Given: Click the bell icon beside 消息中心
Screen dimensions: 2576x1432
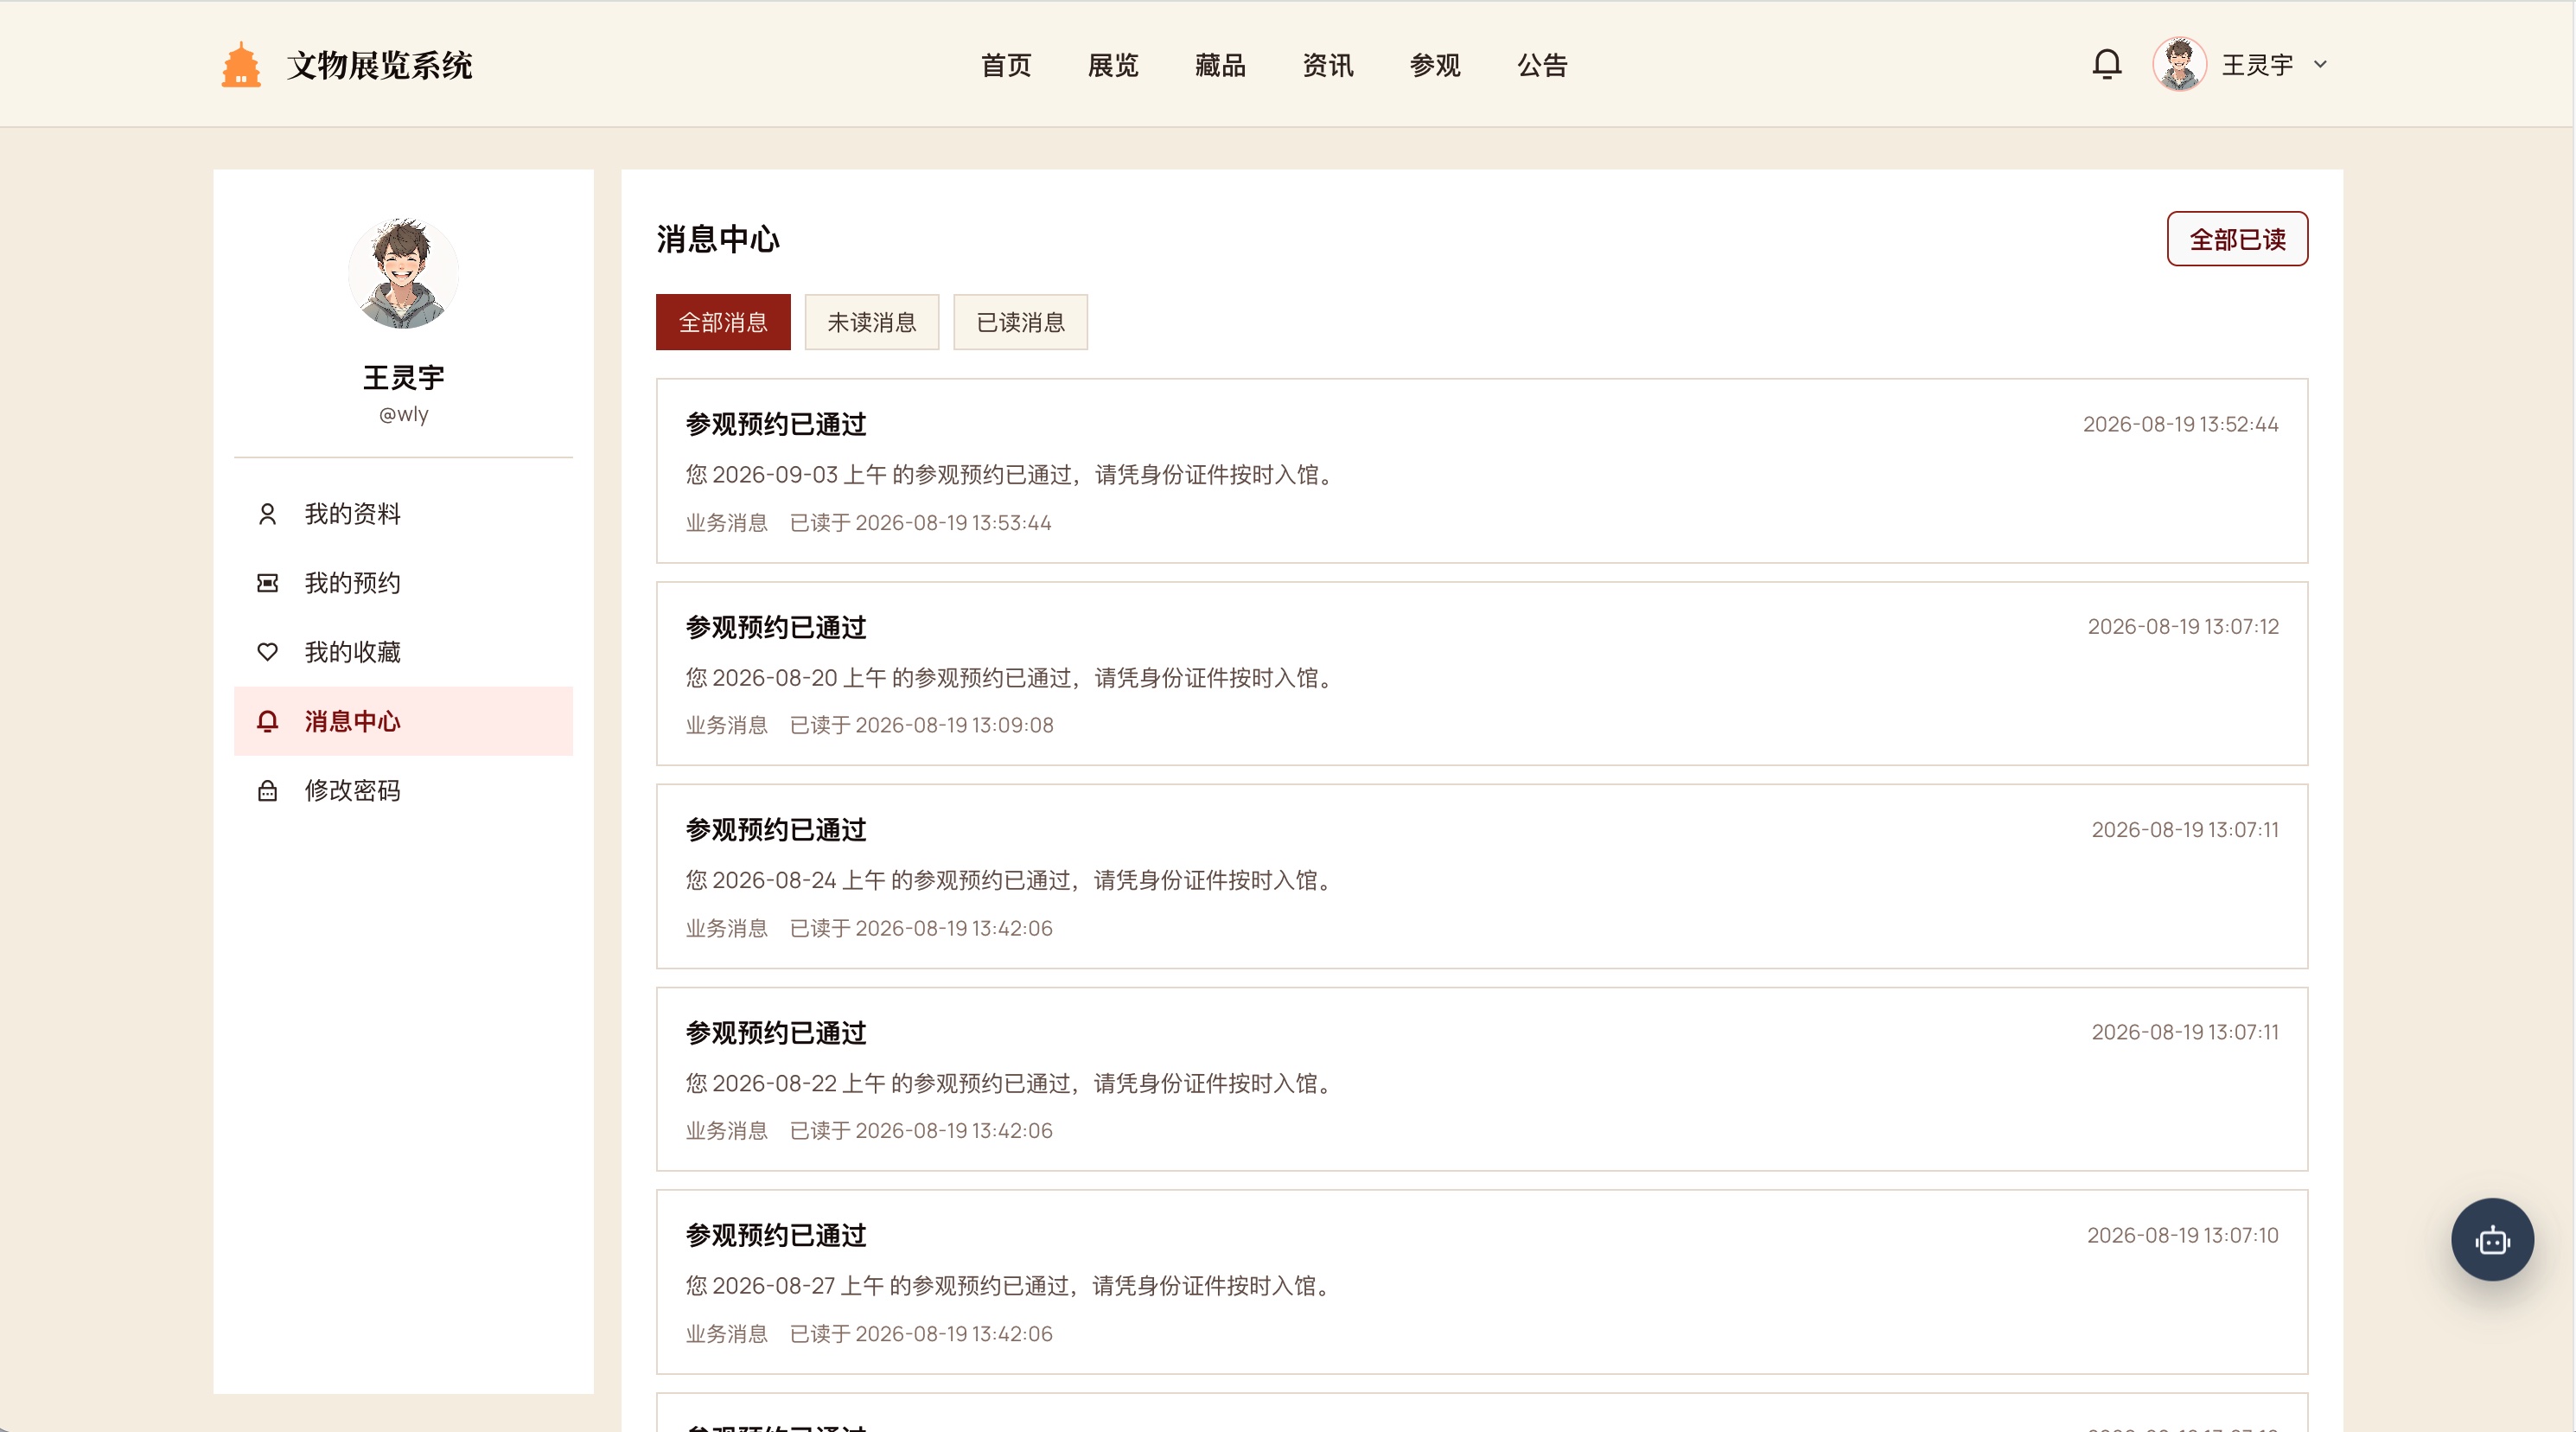Looking at the screenshot, I should tap(267, 721).
